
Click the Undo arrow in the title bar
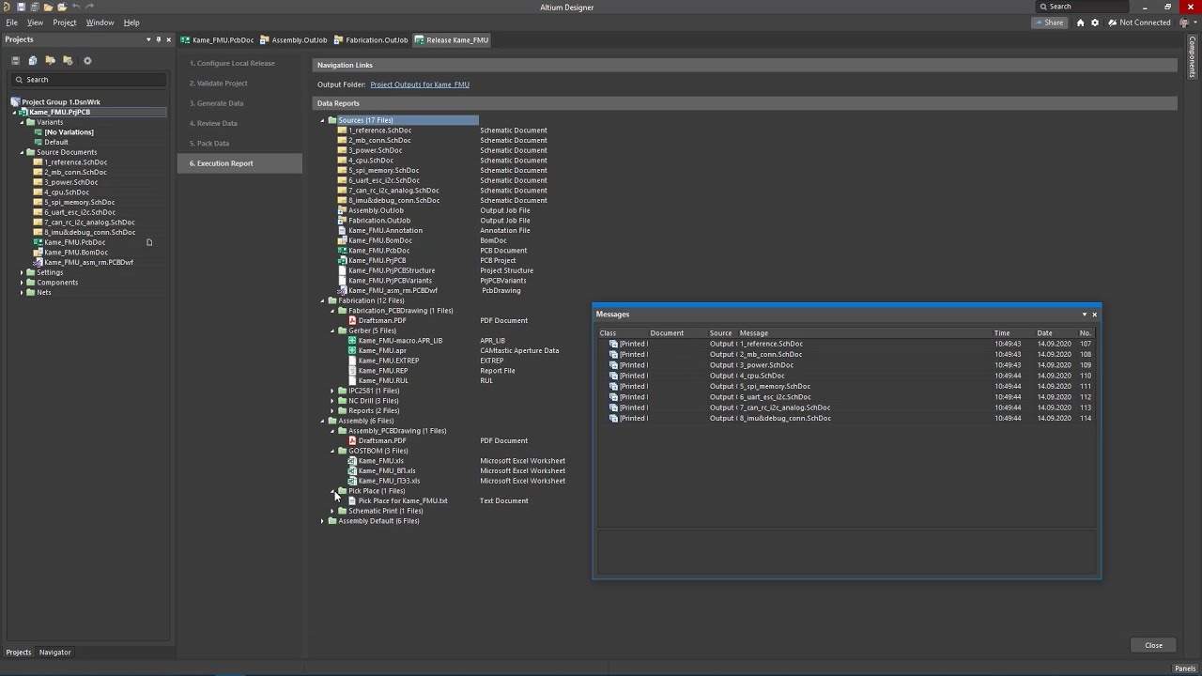pyautogui.click(x=76, y=7)
